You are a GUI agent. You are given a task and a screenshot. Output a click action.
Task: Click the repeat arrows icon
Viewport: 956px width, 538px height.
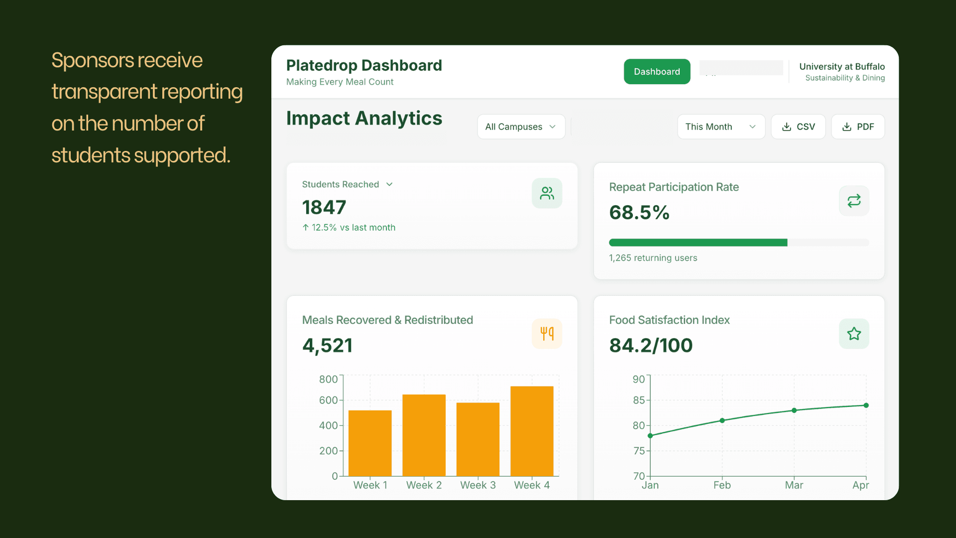point(853,201)
